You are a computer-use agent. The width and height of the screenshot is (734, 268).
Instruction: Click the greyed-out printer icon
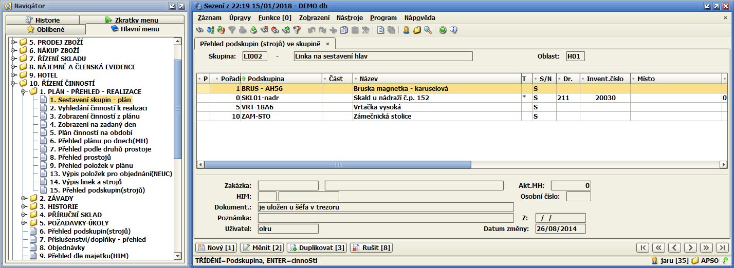[x=243, y=30]
